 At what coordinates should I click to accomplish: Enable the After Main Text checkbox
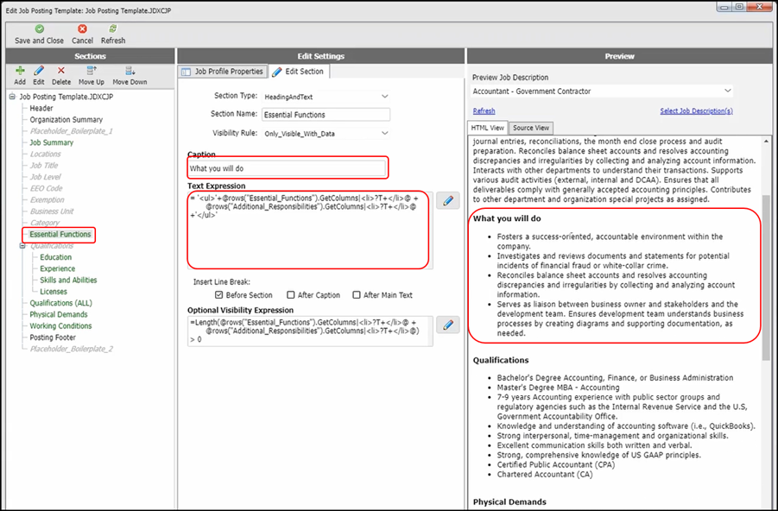click(355, 295)
